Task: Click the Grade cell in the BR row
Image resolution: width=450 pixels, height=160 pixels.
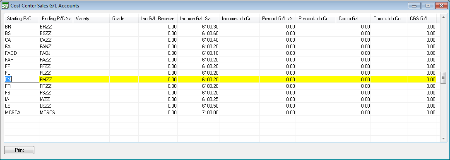Action: pos(124,26)
